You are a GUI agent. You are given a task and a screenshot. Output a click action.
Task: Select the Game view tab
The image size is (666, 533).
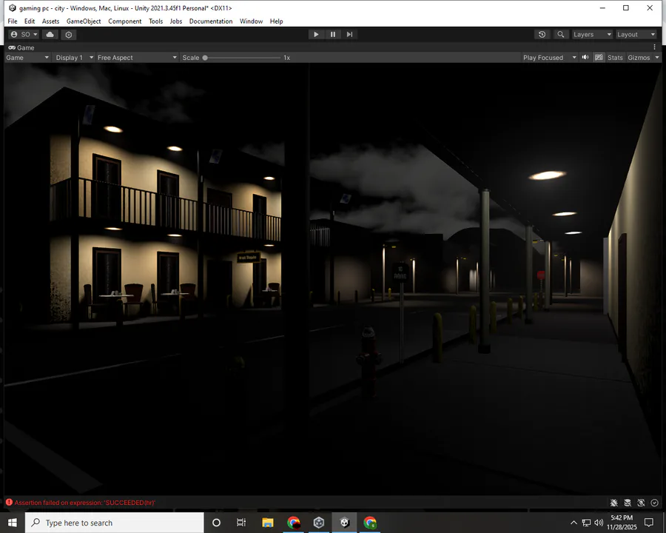pos(21,47)
